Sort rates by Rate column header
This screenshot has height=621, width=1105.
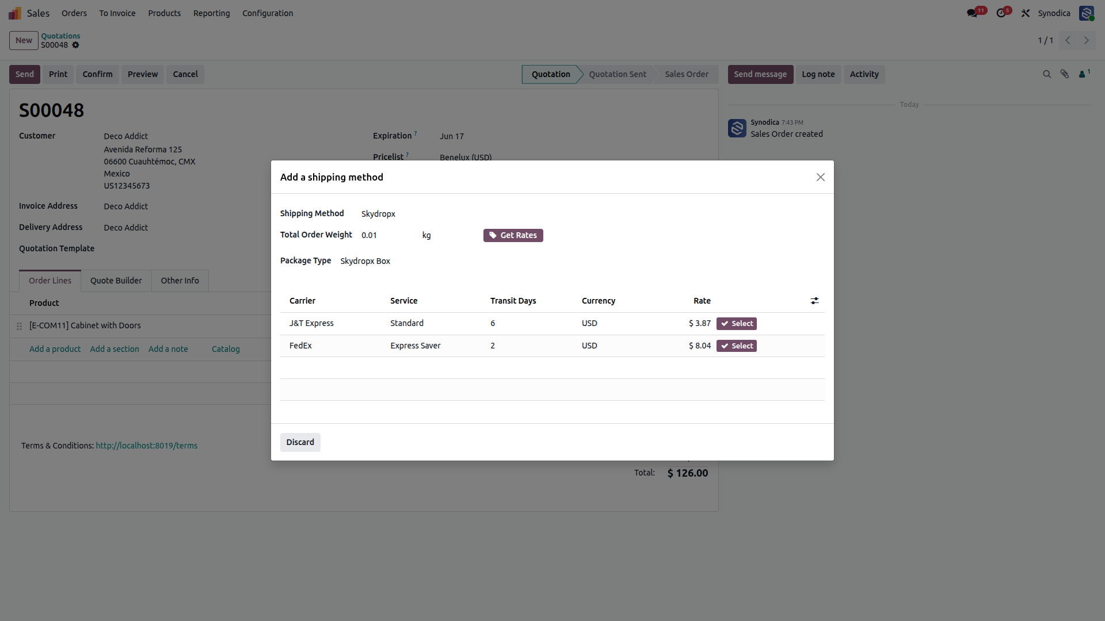pos(702,301)
